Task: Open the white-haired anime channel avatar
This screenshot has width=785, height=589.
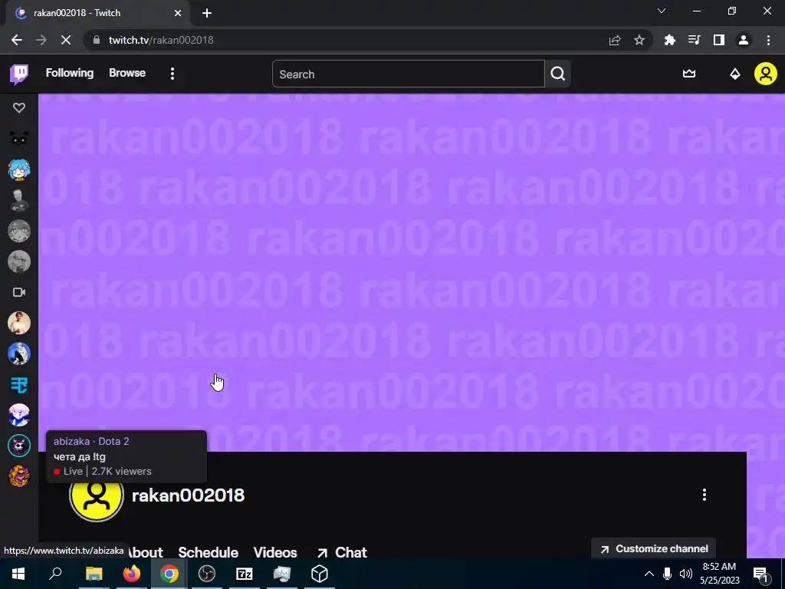Action: click(19, 415)
